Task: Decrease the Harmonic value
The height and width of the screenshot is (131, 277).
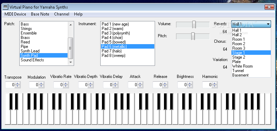Action: (x=214, y=86)
